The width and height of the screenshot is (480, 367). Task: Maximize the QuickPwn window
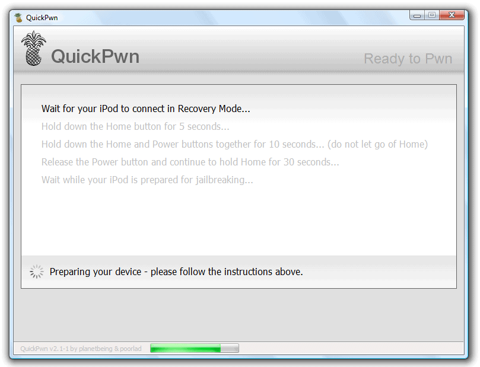(432, 15)
